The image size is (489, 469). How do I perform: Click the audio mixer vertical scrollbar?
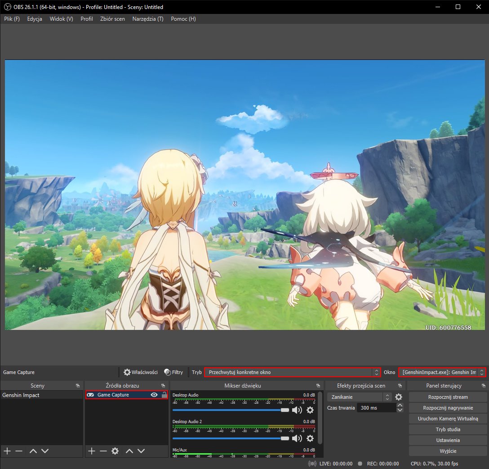pos(320,418)
